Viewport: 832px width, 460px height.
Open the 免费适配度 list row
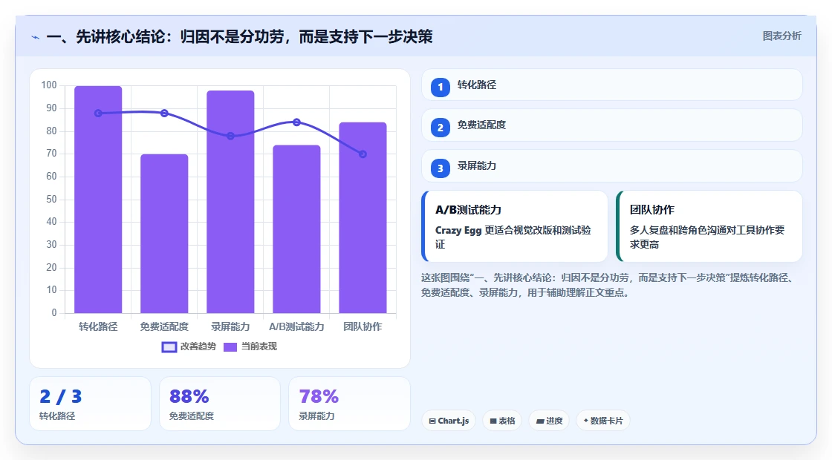pyautogui.click(x=612, y=125)
